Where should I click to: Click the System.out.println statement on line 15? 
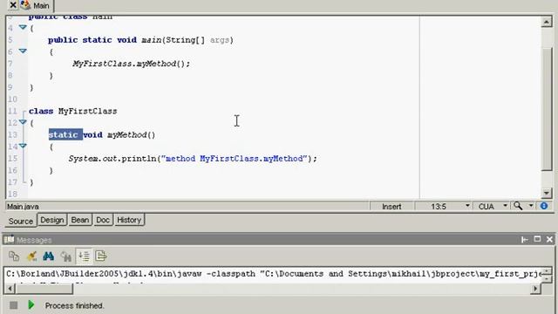[x=193, y=159]
